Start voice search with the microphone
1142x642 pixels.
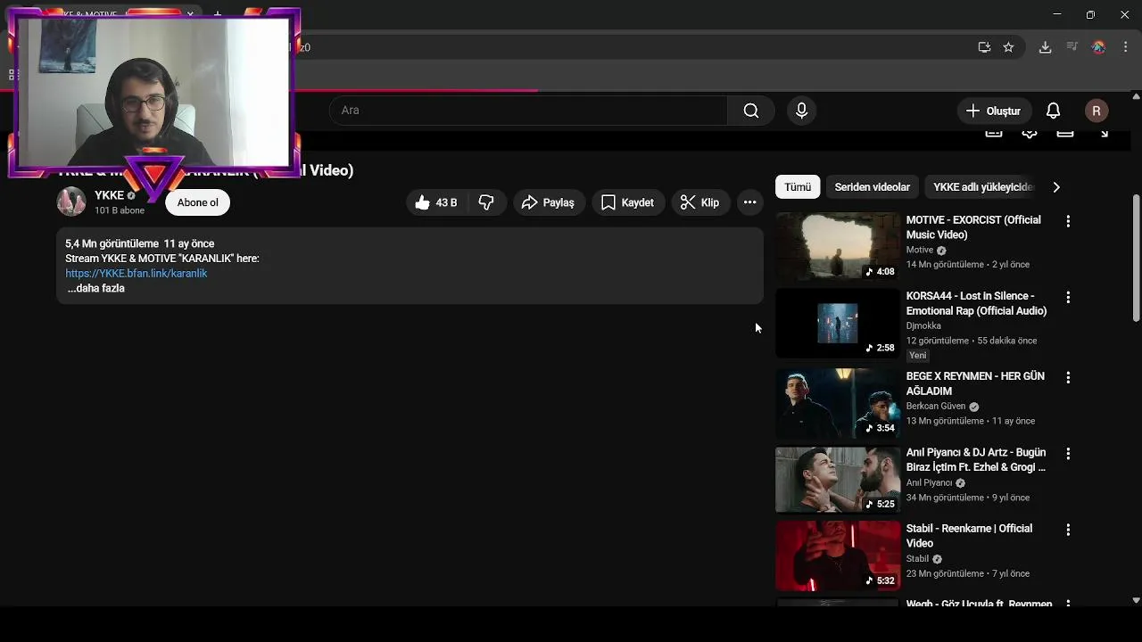click(x=801, y=111)
